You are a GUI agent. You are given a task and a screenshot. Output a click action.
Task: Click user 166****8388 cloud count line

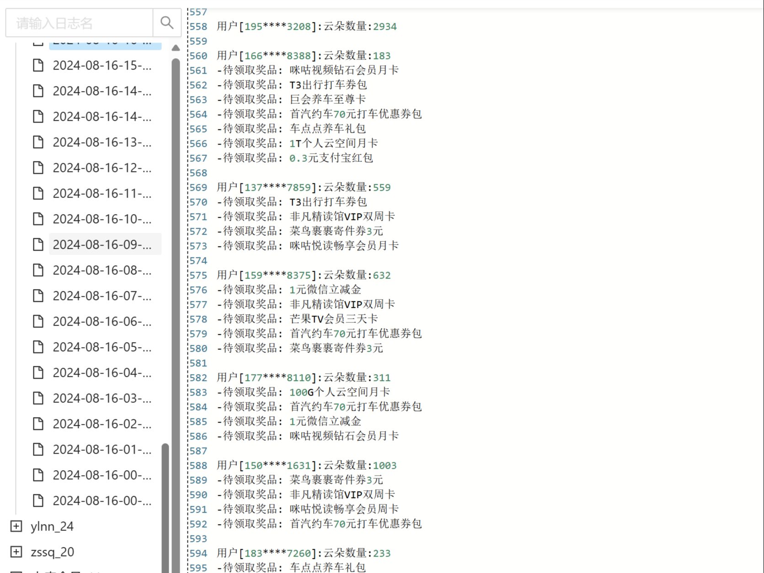click(304, 56)
